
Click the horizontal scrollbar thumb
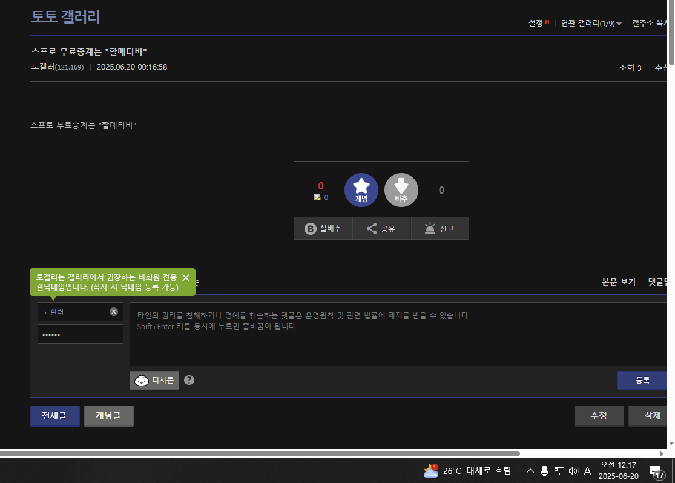pyautogui.click(x=260, y=453)
